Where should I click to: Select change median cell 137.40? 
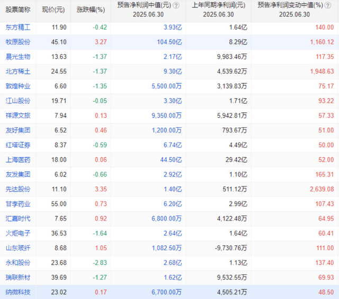tap(325, 262)
